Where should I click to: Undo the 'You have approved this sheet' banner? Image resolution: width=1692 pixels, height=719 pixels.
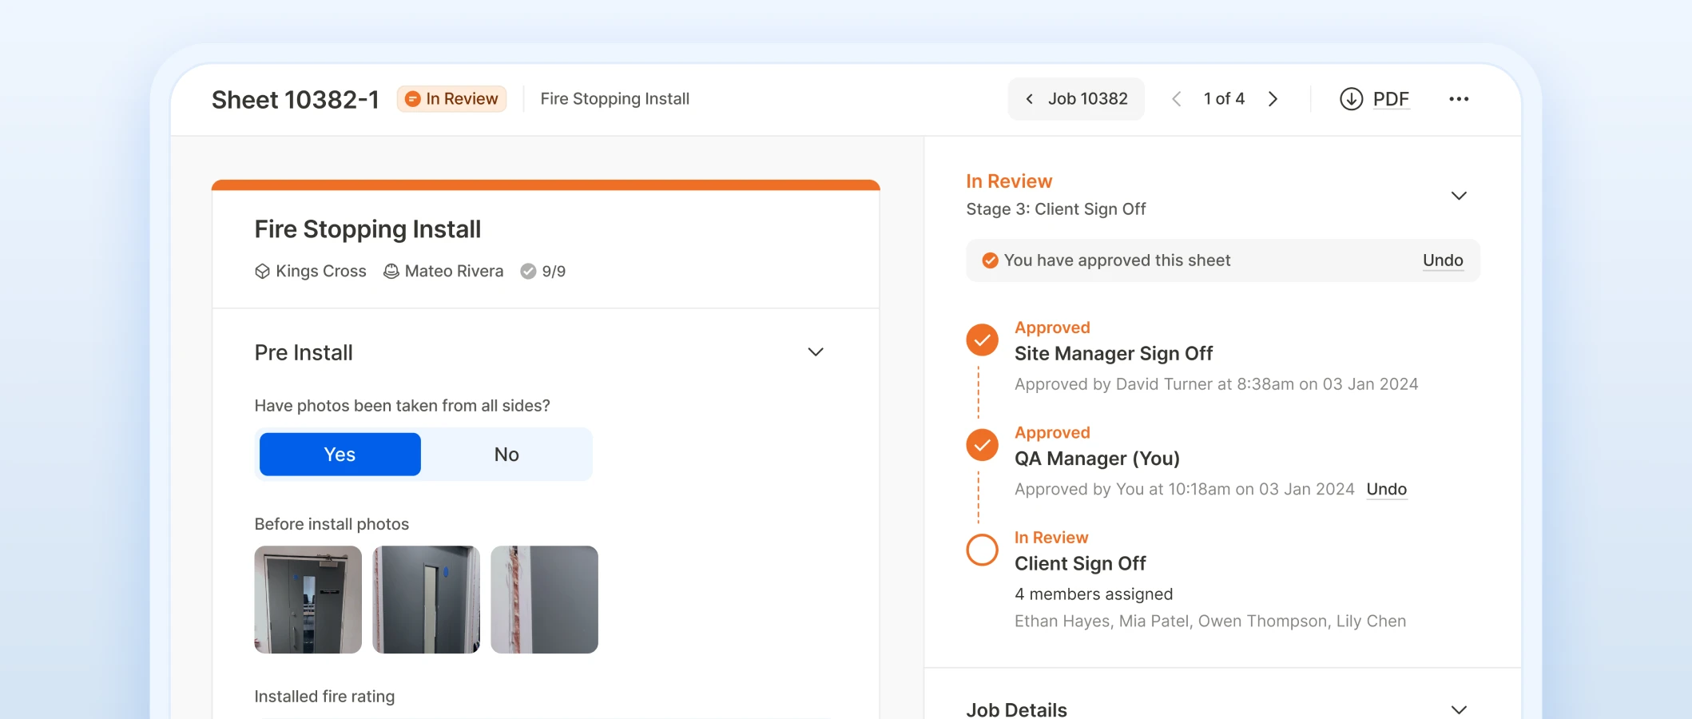tap(1443, 260)
